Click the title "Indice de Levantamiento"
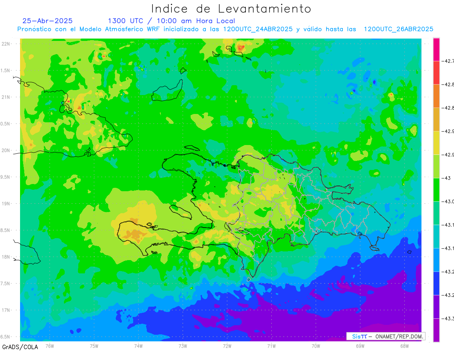 tap(231, 9)
